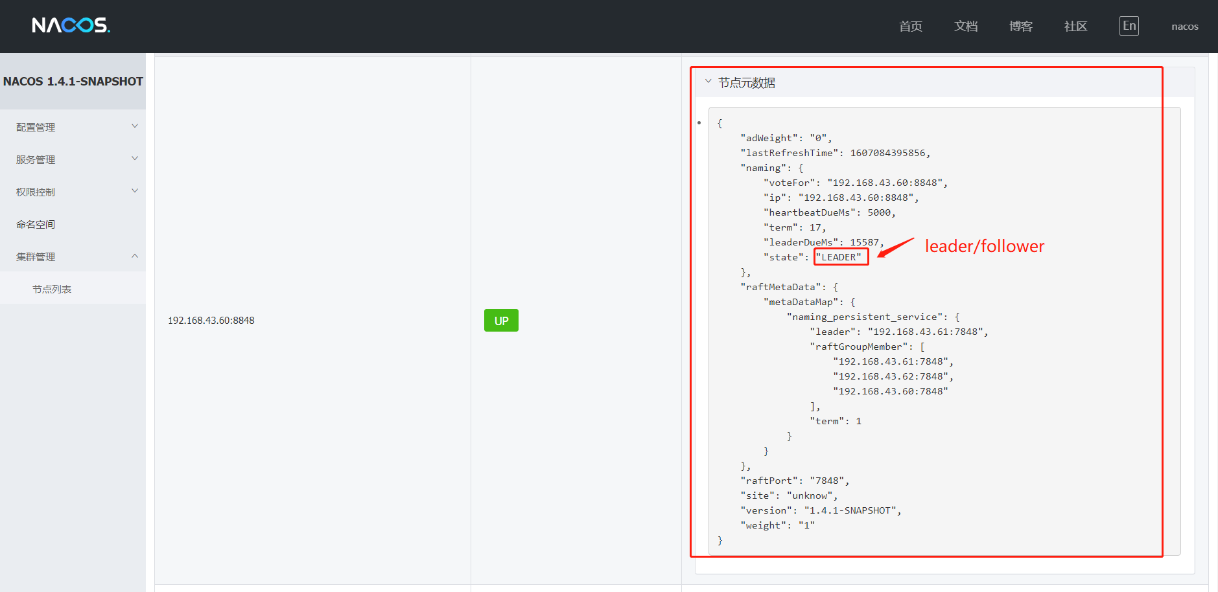The height and width of the screenshot is (592, 1218).
Task: Click the "leader": "192.168.43.61:7848" line
Action: (x=899, y=332)
